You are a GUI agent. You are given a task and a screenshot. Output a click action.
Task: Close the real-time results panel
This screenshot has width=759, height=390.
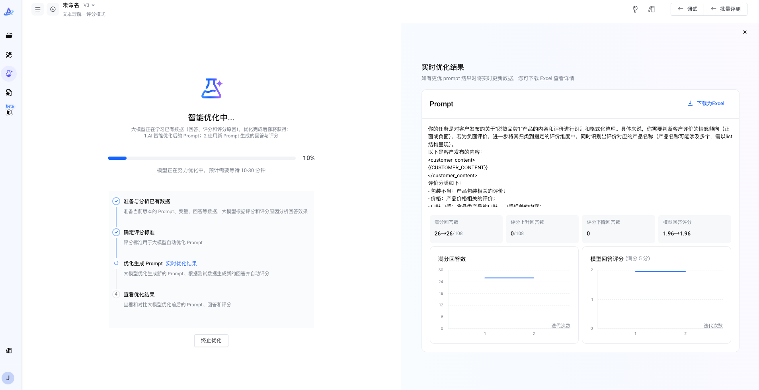pos(745,32)
